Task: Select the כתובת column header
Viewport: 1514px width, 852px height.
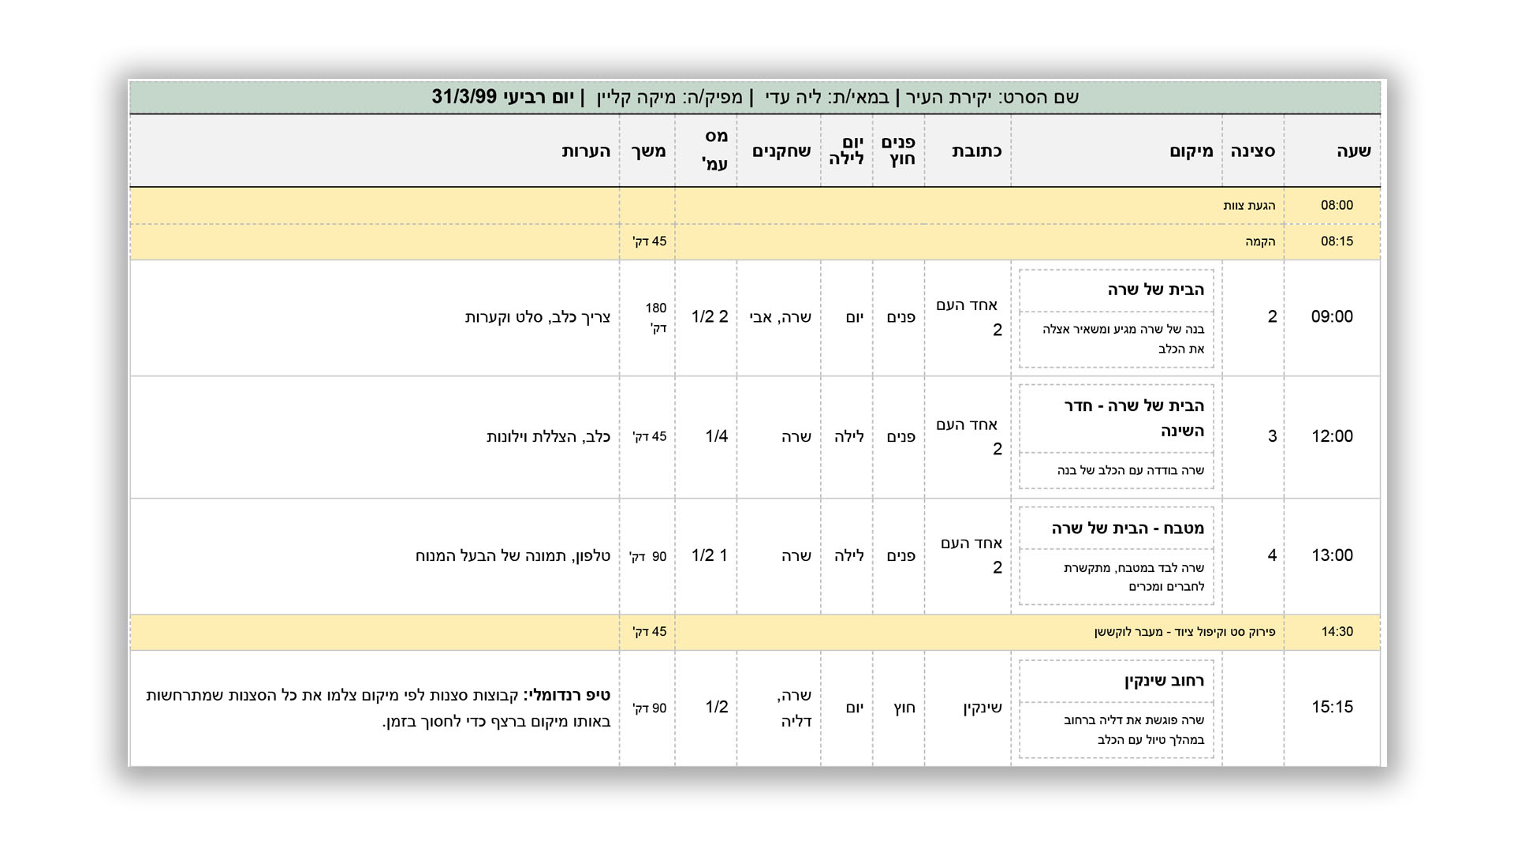Action: [976, 151]
